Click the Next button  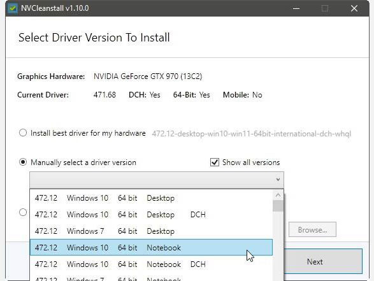point(323,261)
